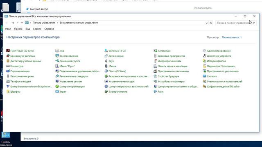Click the forward navigation arrow
Image resolution: width=262 pixels, height=147 pixels.
point(13,23)
